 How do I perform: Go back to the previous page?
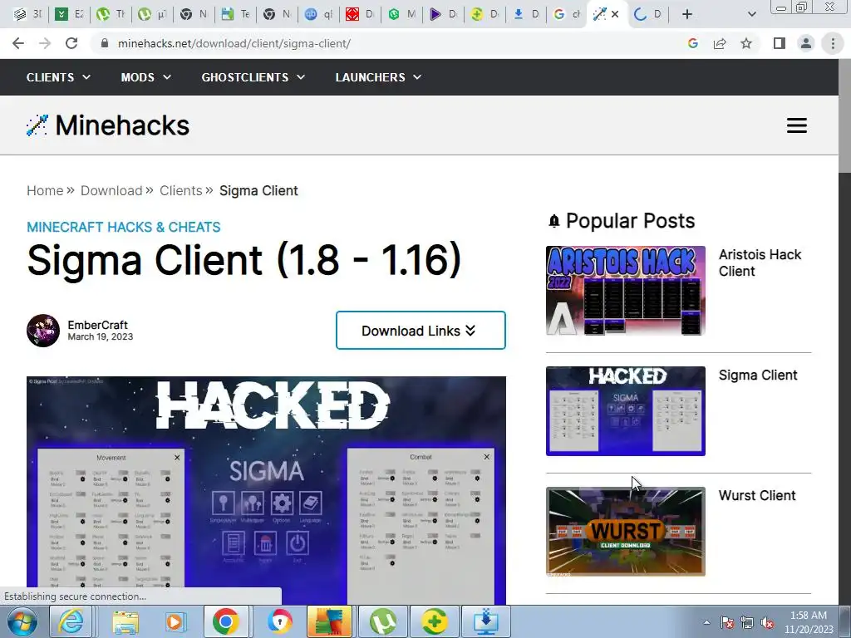18,43
